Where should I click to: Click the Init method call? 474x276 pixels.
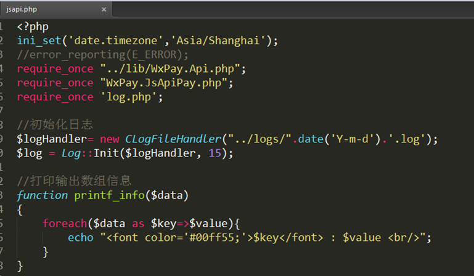coord(106,153)
